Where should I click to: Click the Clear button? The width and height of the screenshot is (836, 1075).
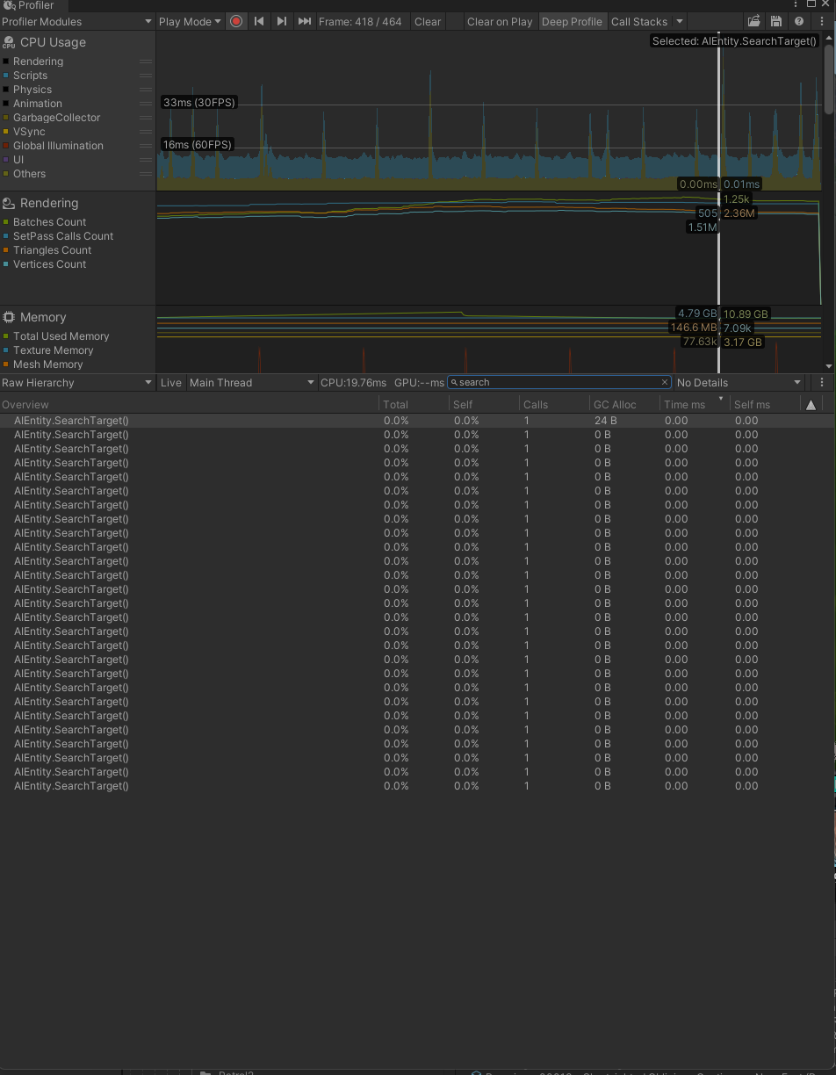[x=428, y=21]
